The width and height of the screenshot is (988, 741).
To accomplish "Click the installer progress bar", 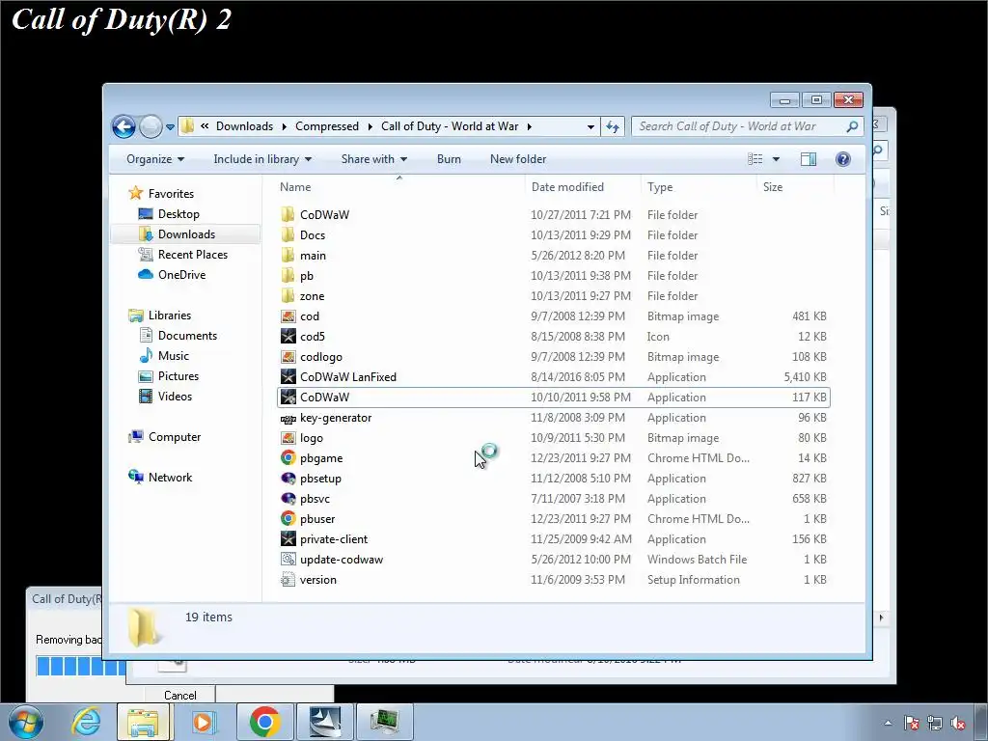I will [81, 666].
